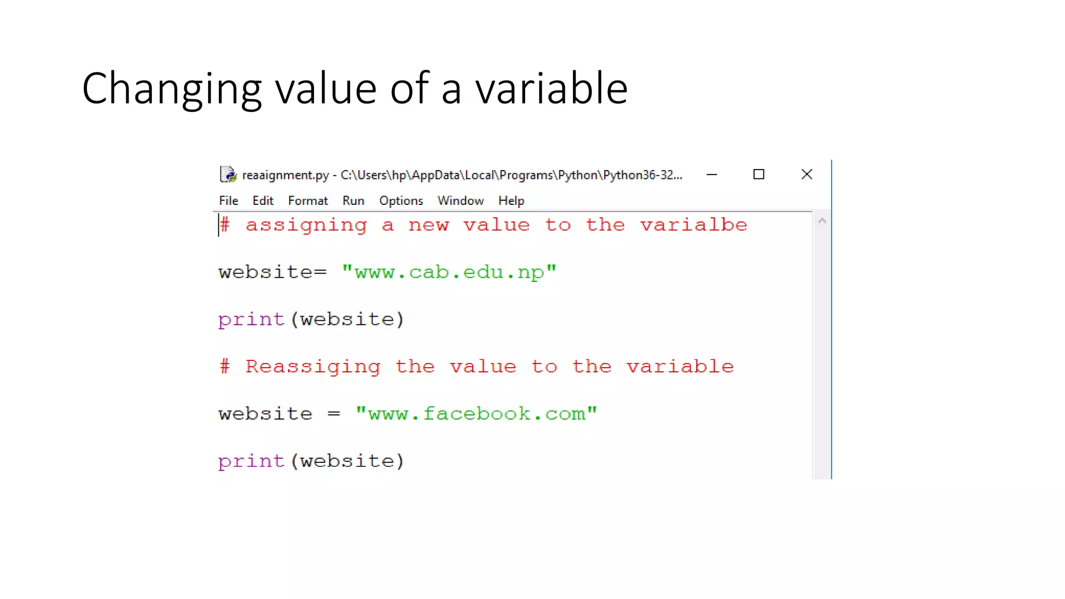Open the Edit menu
This screenshot has height=599, width=1065.
(x=263, y=201)
